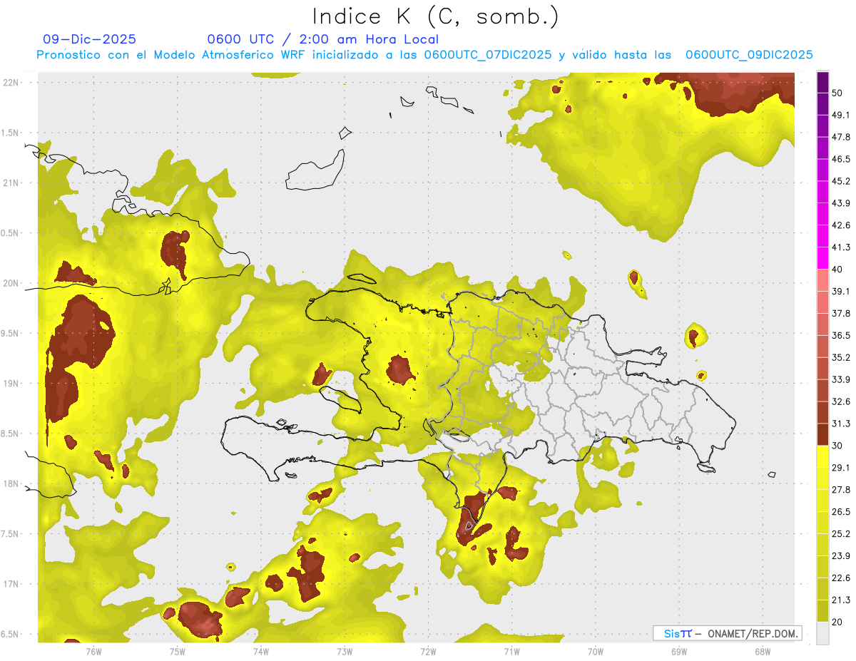Image resolution: width=856 pixels, height=661 pixels.
Task: Click the '29.1' color scale value
Action: pos(840,468)
